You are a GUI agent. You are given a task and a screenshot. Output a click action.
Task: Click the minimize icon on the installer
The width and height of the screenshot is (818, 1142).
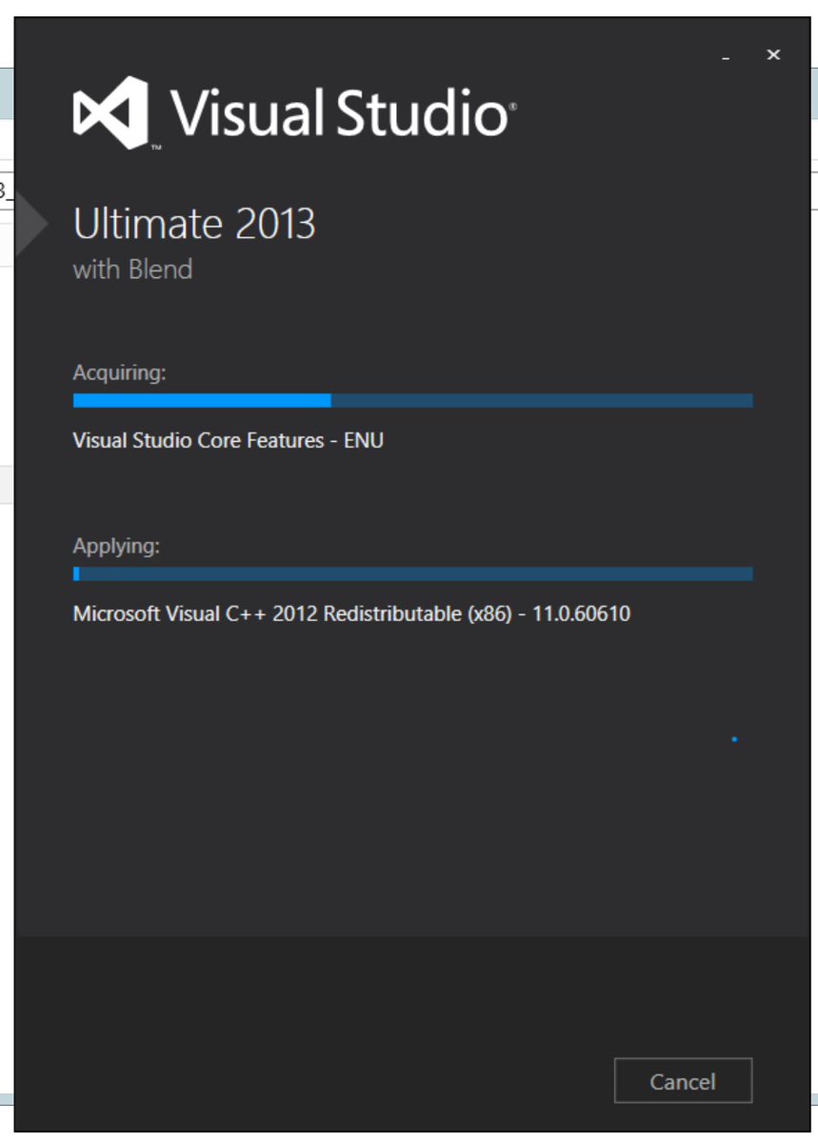(x=726, y=57)
